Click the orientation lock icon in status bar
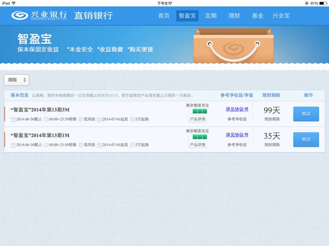This screenshot has height=246, width=329. pos(307,3)
